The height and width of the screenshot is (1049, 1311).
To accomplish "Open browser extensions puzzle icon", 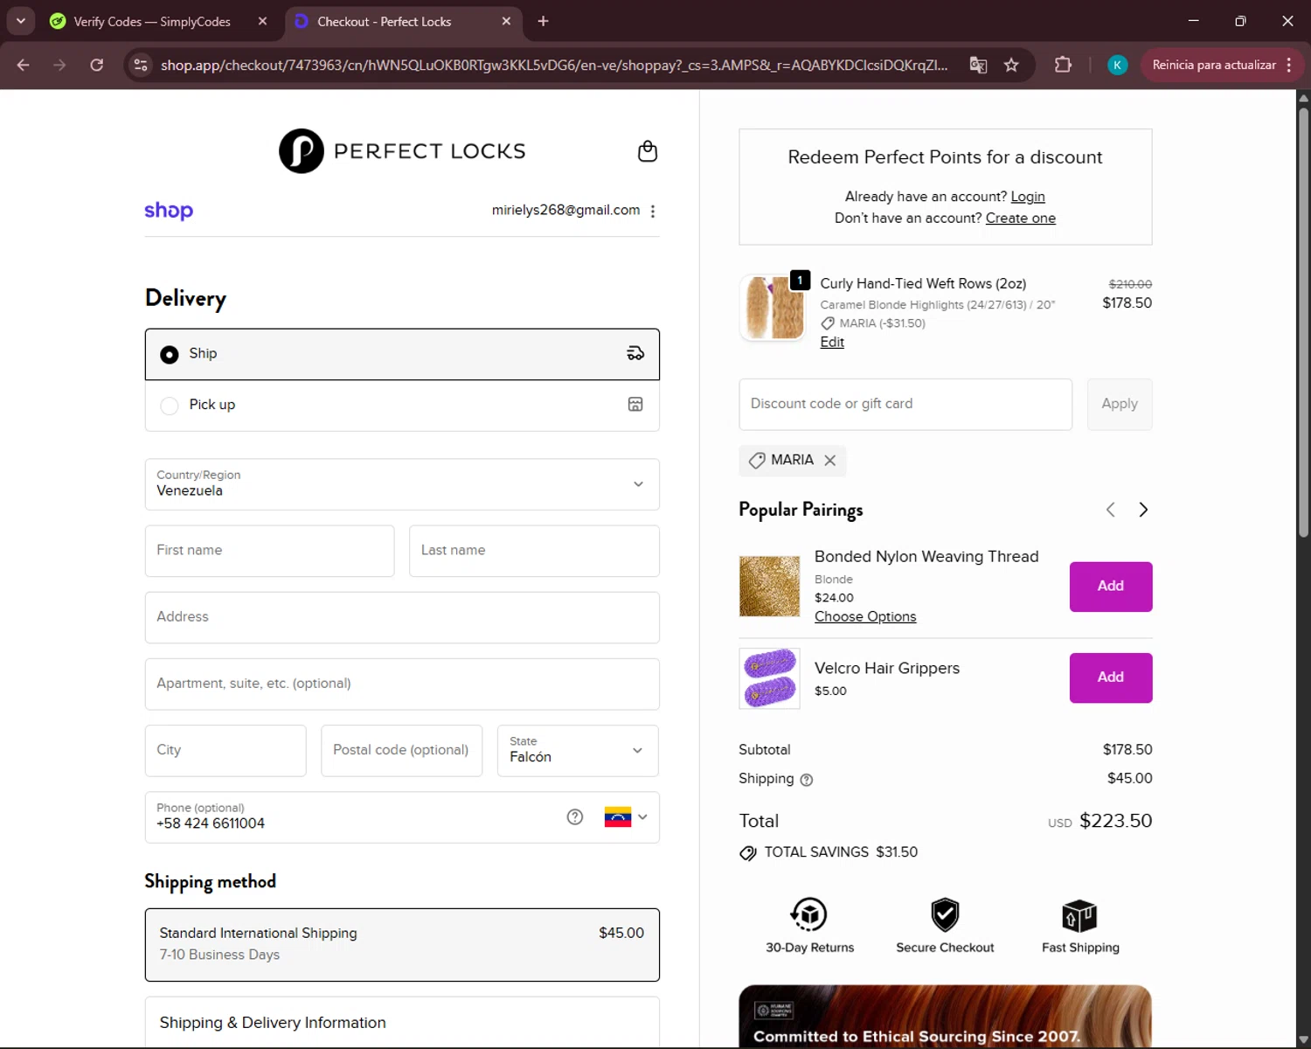I will [1063, 65].
